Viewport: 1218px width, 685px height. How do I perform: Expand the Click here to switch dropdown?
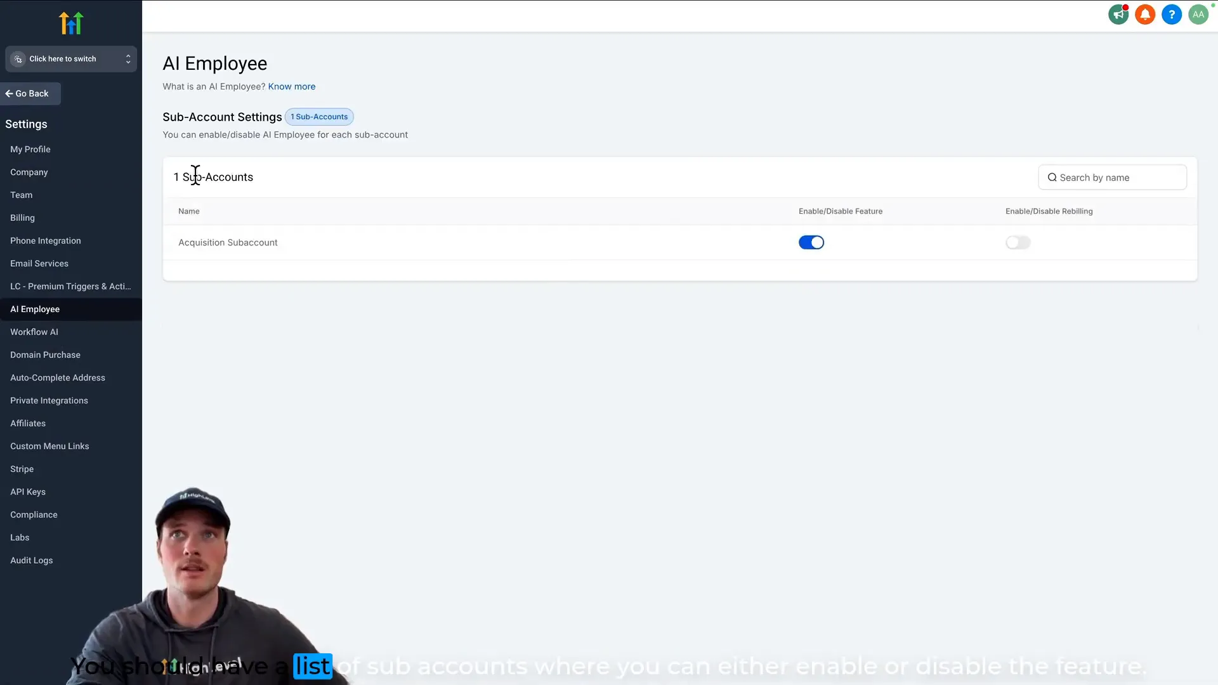click(71, 59)
